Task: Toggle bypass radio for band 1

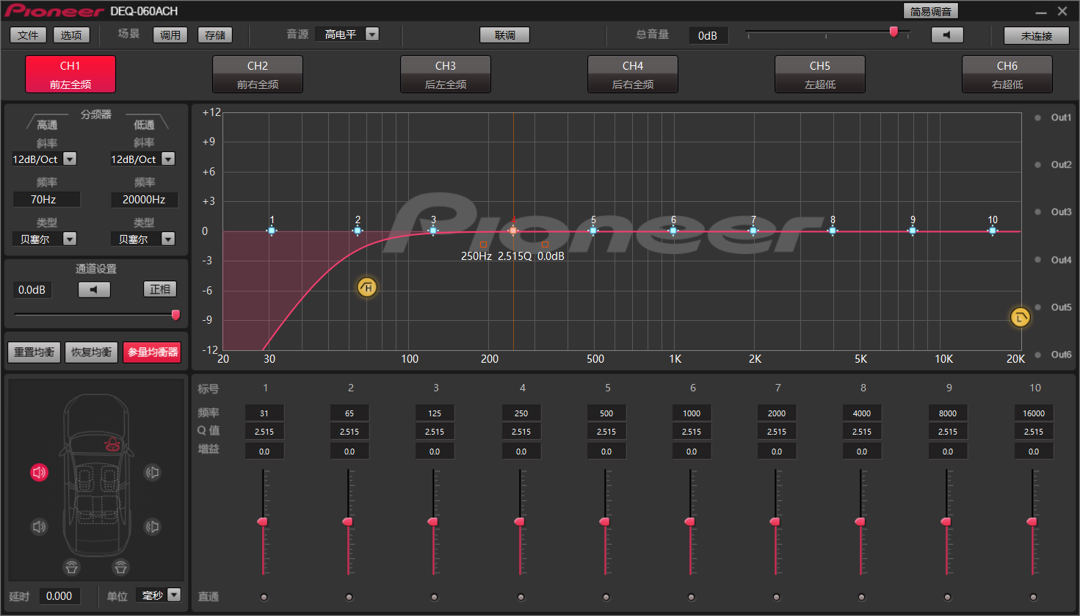Action: [x=264, y=597]
